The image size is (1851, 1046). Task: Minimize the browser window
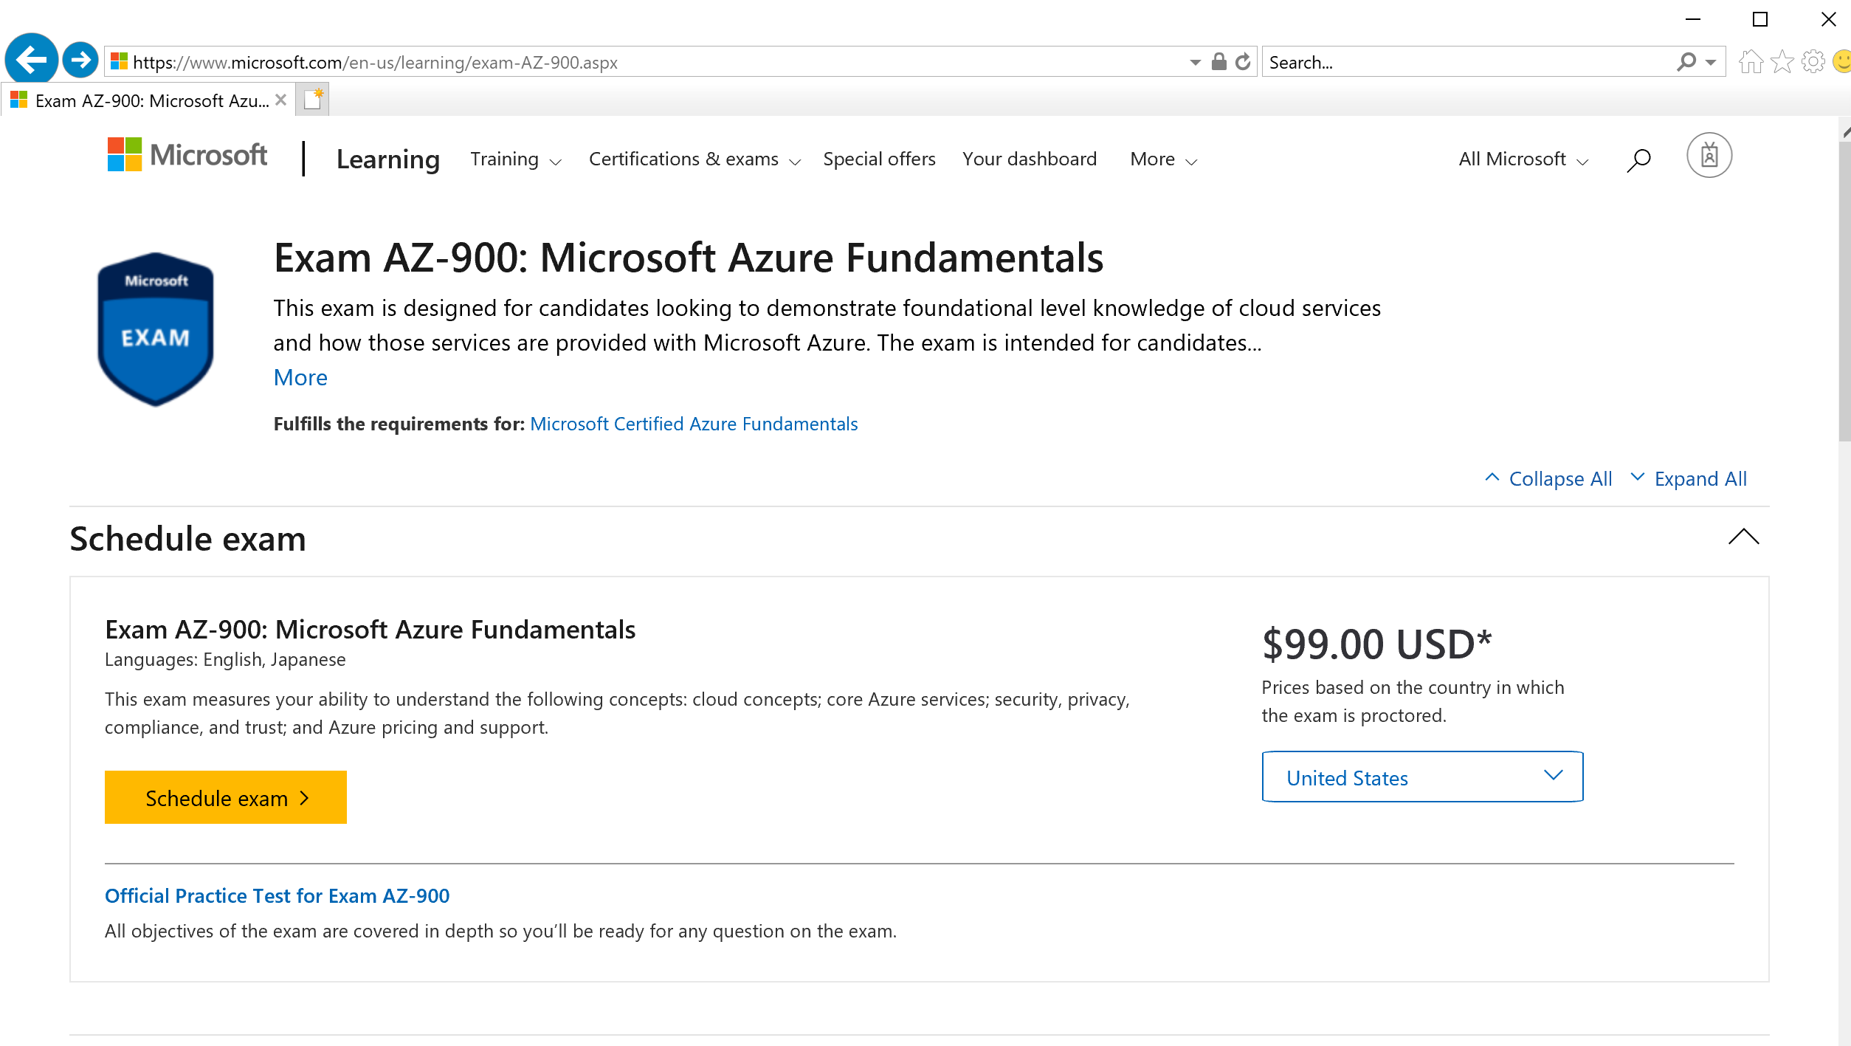(x=1692, y=19)
